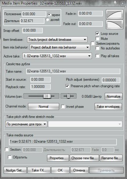Click the Take name input field
This screenshot has width=127, height=179.
(x=73, y=71)
